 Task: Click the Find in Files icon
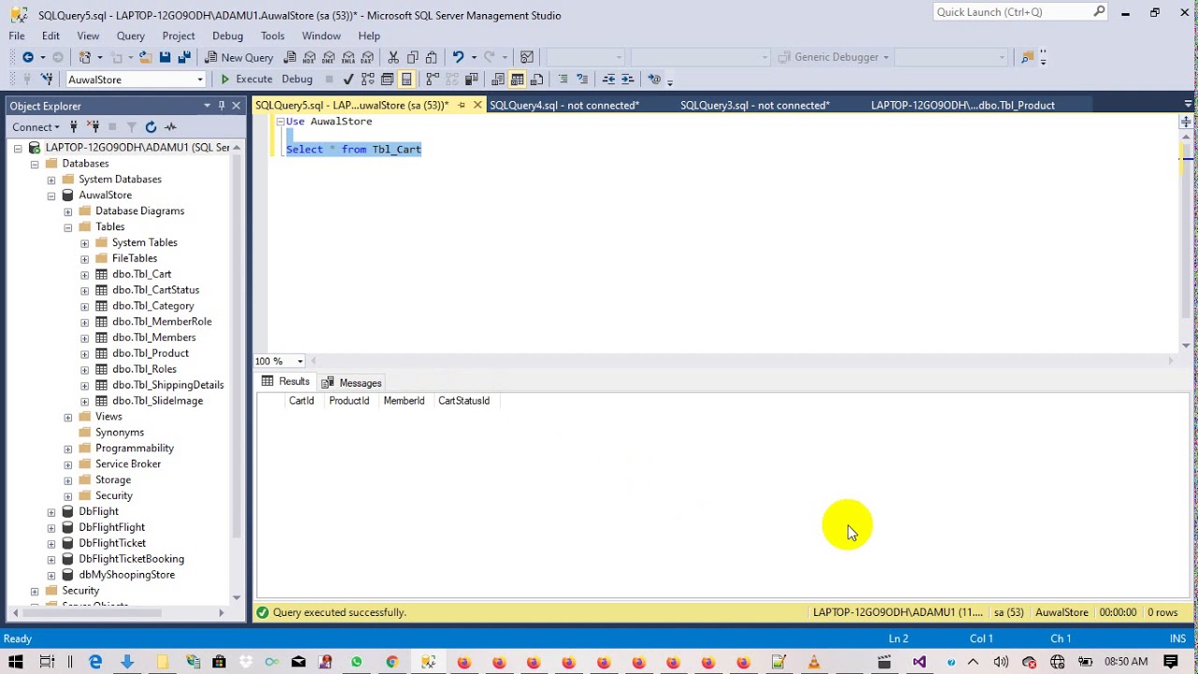tap(1028, 57)
